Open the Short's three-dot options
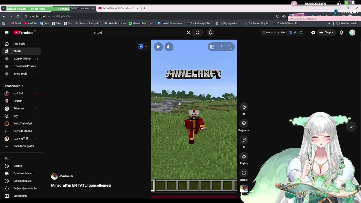Image resolution: width=361 pixels, height=203 pixels. click(x=221, y=47)
